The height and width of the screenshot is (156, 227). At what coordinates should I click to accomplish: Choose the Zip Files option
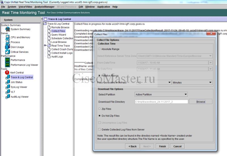tap(100, 109)
